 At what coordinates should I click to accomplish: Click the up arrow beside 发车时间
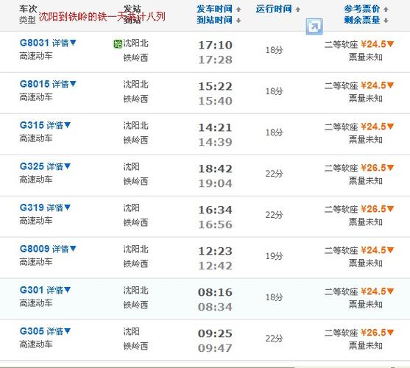[x=238, y=10]
